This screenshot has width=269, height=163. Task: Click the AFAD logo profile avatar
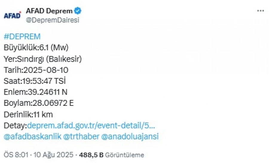click(13, 15)
